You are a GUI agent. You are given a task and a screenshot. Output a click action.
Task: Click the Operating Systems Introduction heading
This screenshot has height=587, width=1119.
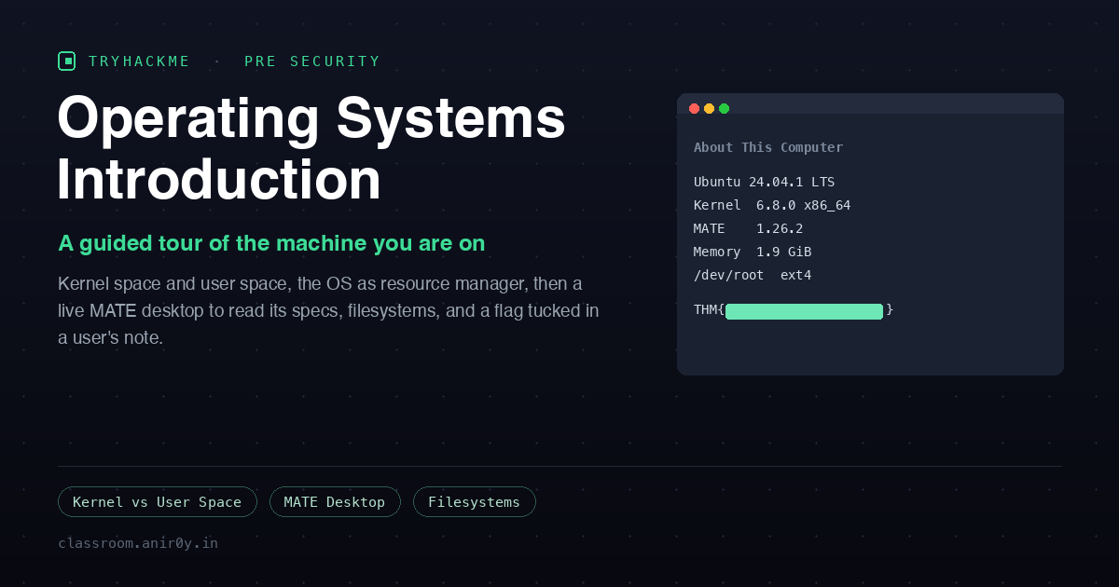tap(311, 148)
